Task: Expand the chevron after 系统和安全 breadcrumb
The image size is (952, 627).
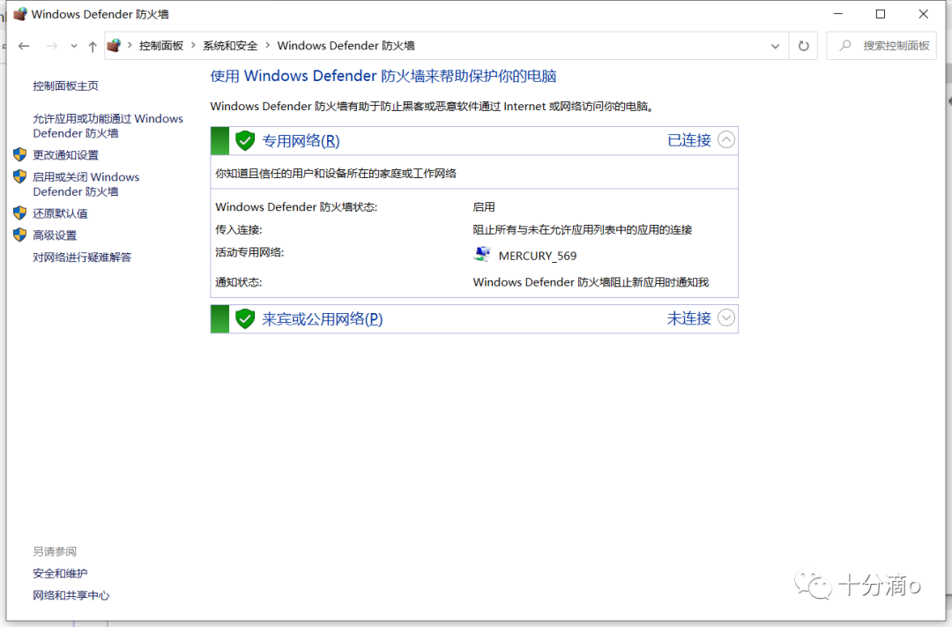Action: click(267, 46)
